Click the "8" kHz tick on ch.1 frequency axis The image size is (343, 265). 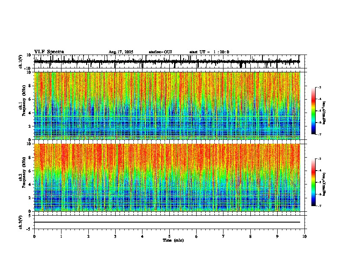(30, 86)
